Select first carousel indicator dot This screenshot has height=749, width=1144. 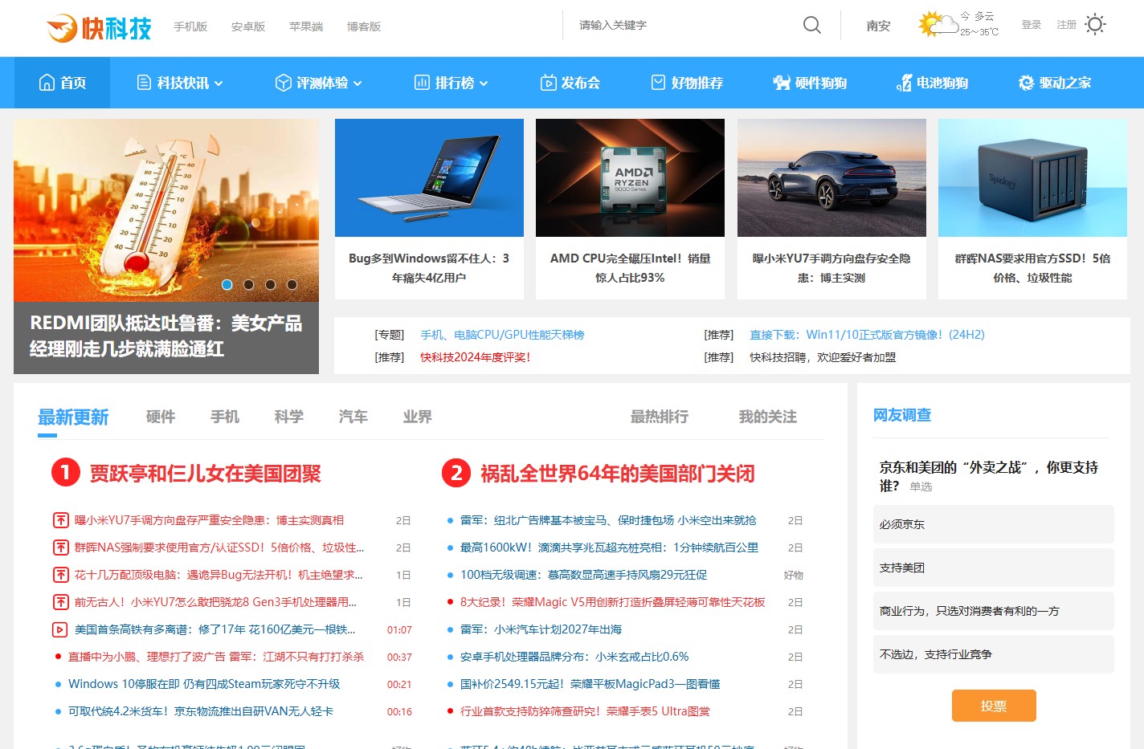pyautogui.click(x=227, y=284)
